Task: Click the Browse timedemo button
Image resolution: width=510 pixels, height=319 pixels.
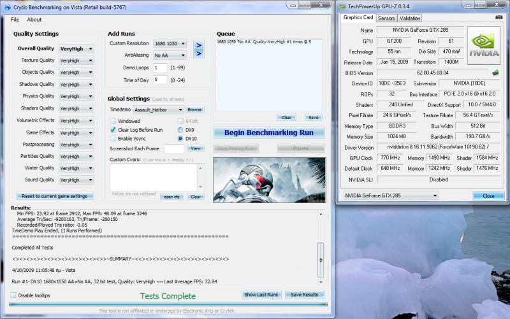Action: [x=194, y=110]
